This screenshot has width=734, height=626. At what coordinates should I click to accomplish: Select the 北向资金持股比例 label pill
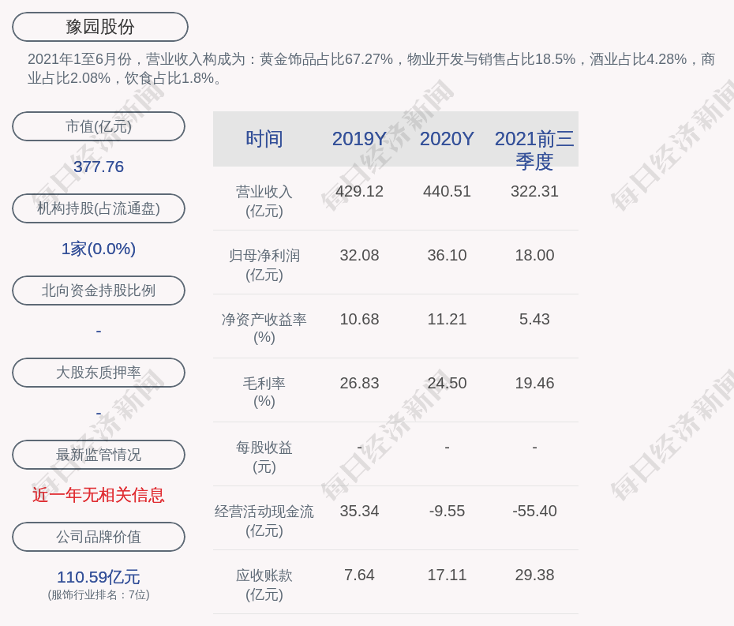click(99, 291)
